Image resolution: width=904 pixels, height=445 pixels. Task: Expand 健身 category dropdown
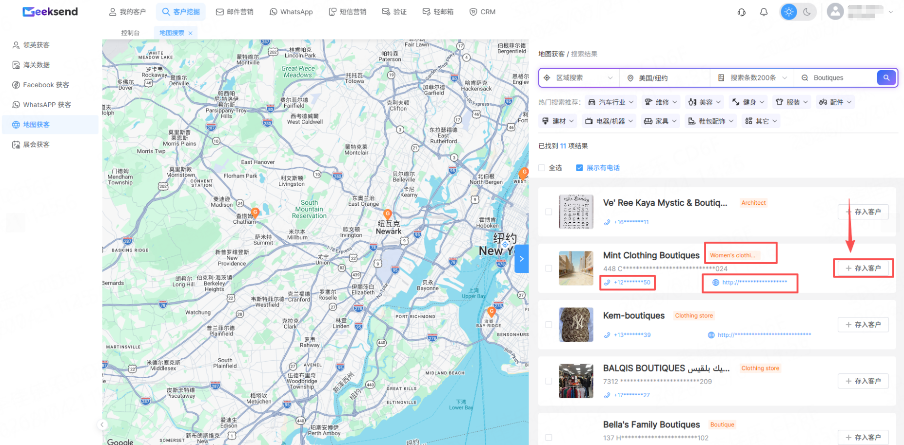pos(748,102)
